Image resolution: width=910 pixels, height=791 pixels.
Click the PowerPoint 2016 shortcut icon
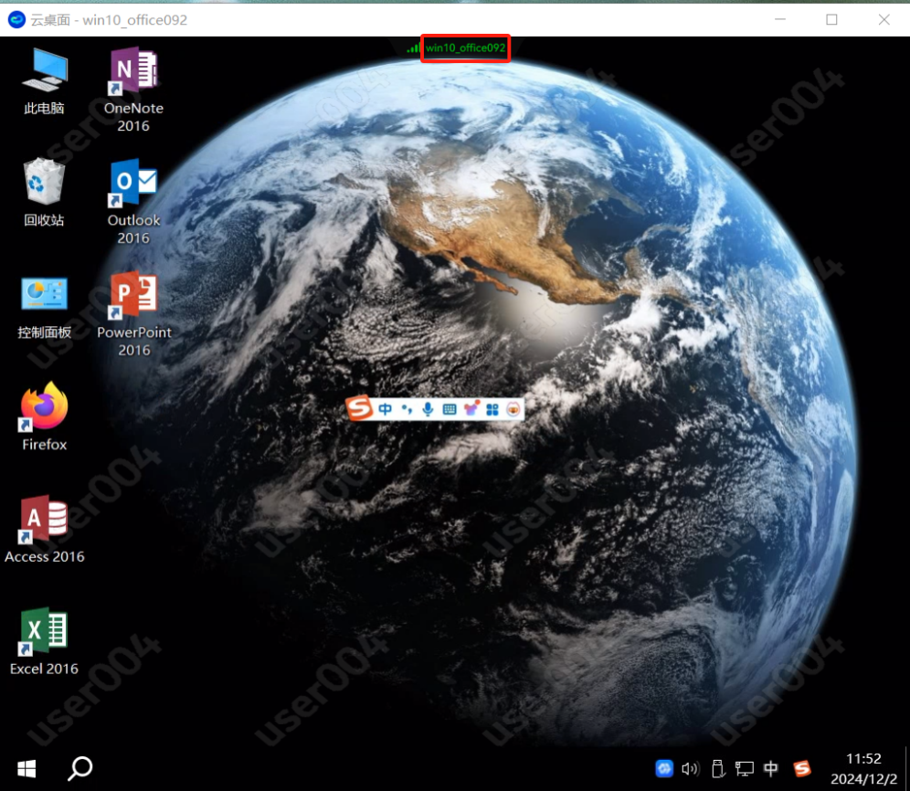point(133,296)
